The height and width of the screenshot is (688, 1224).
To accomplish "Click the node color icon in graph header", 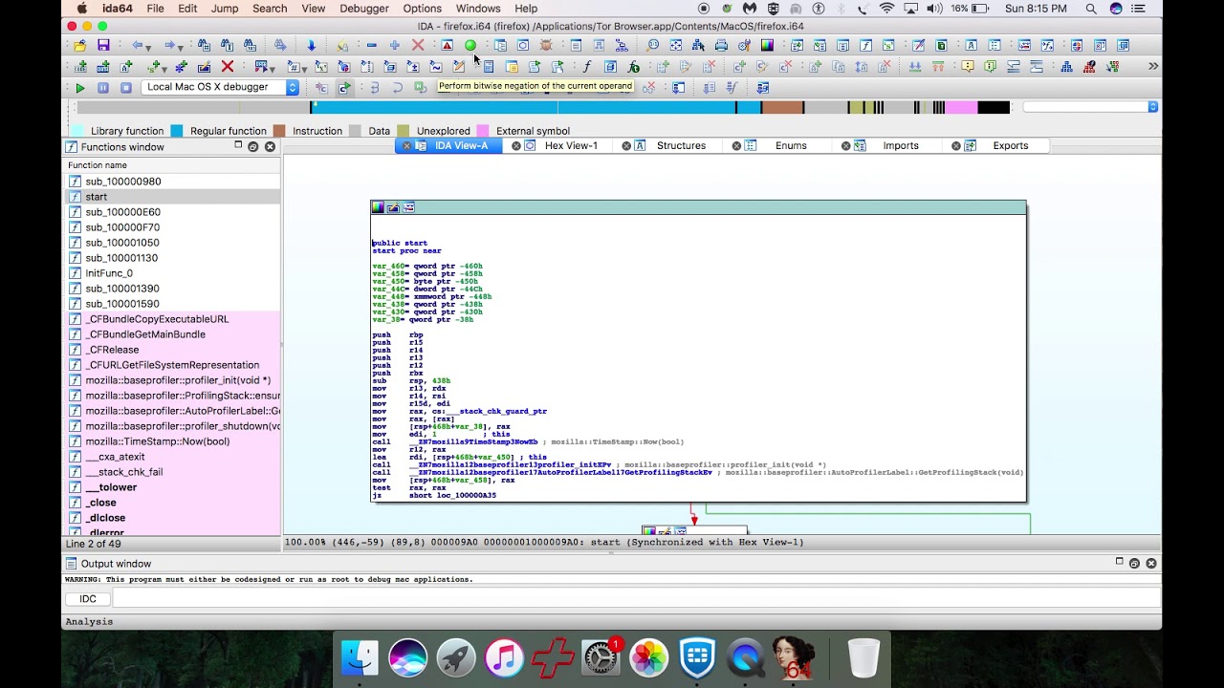I will click(x=379, y=207).
